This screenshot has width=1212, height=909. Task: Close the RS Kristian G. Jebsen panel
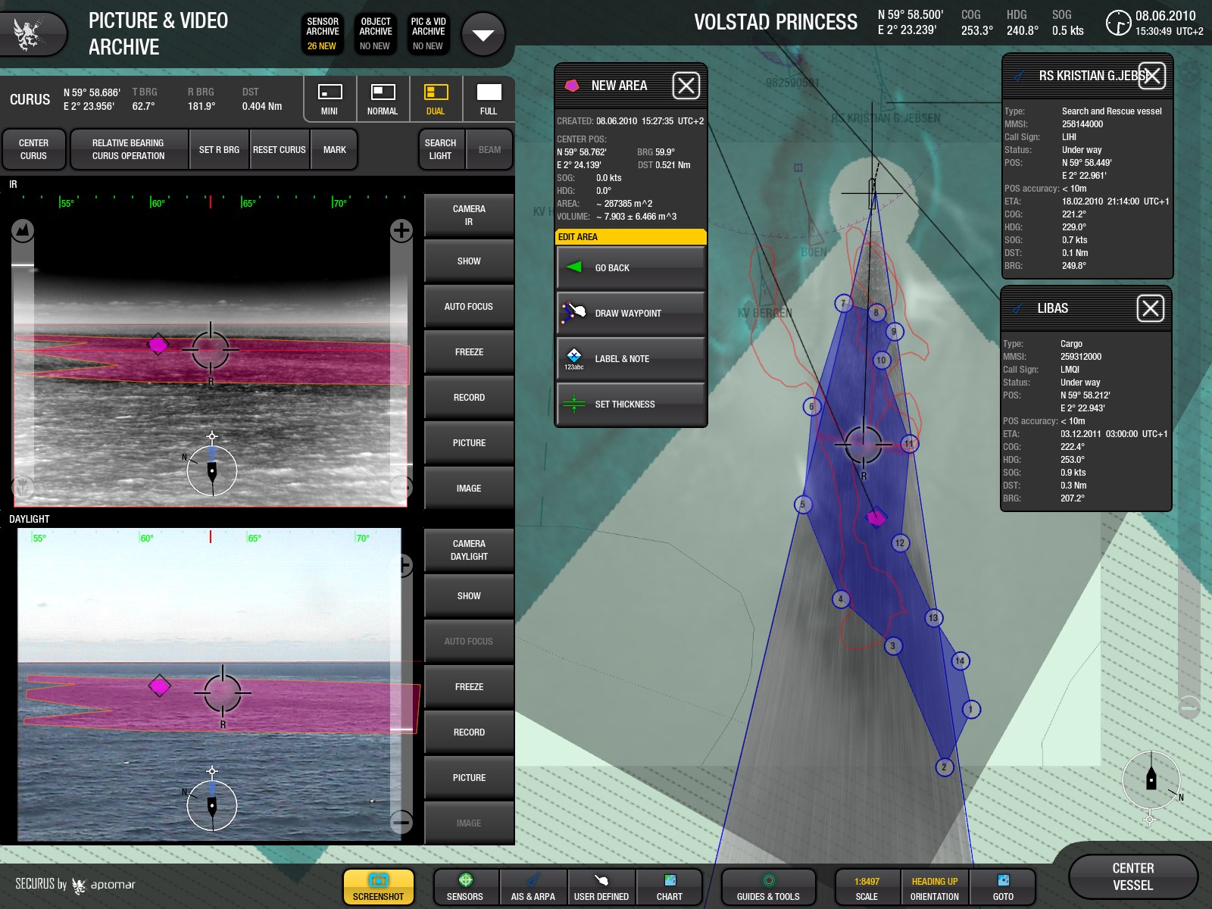point(1152,76)
